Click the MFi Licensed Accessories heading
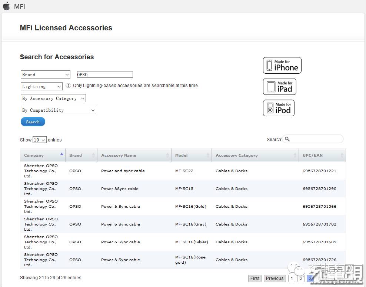This screenshot has width=366, height=287. (x=66, y=28)
